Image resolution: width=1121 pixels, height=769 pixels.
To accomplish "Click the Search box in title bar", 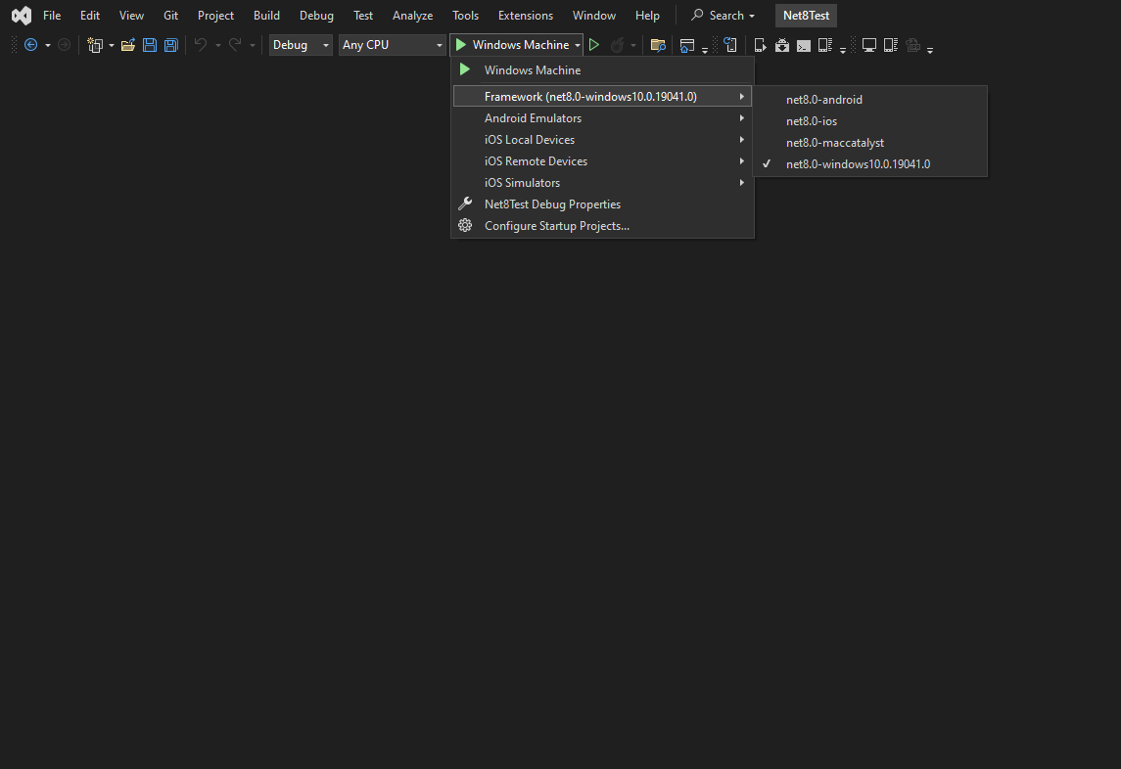I will tap(723, 15).
